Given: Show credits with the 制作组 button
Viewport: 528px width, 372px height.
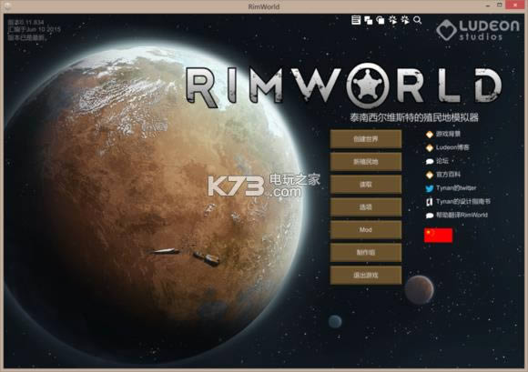Looking at the screenshot, I should (x=366, y=252).
